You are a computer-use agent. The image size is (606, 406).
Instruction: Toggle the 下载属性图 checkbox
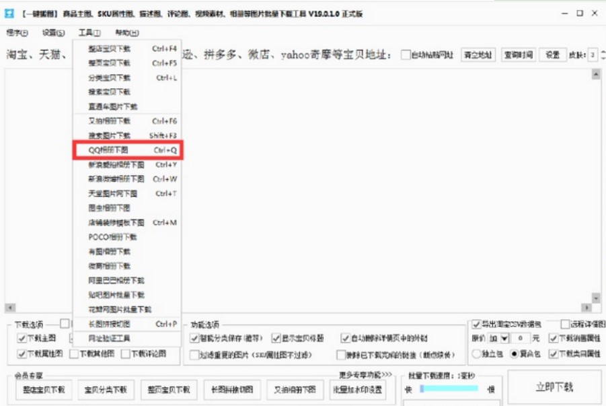click(x=22, y=353)
